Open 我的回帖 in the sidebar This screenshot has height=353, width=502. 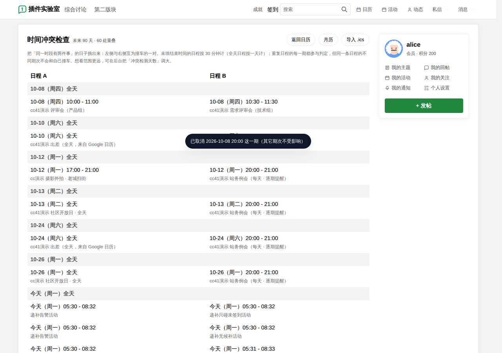(x=437, y=67)
